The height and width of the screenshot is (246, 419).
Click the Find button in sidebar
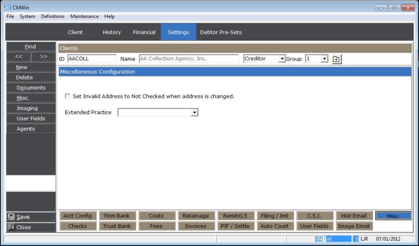point(31,47)
